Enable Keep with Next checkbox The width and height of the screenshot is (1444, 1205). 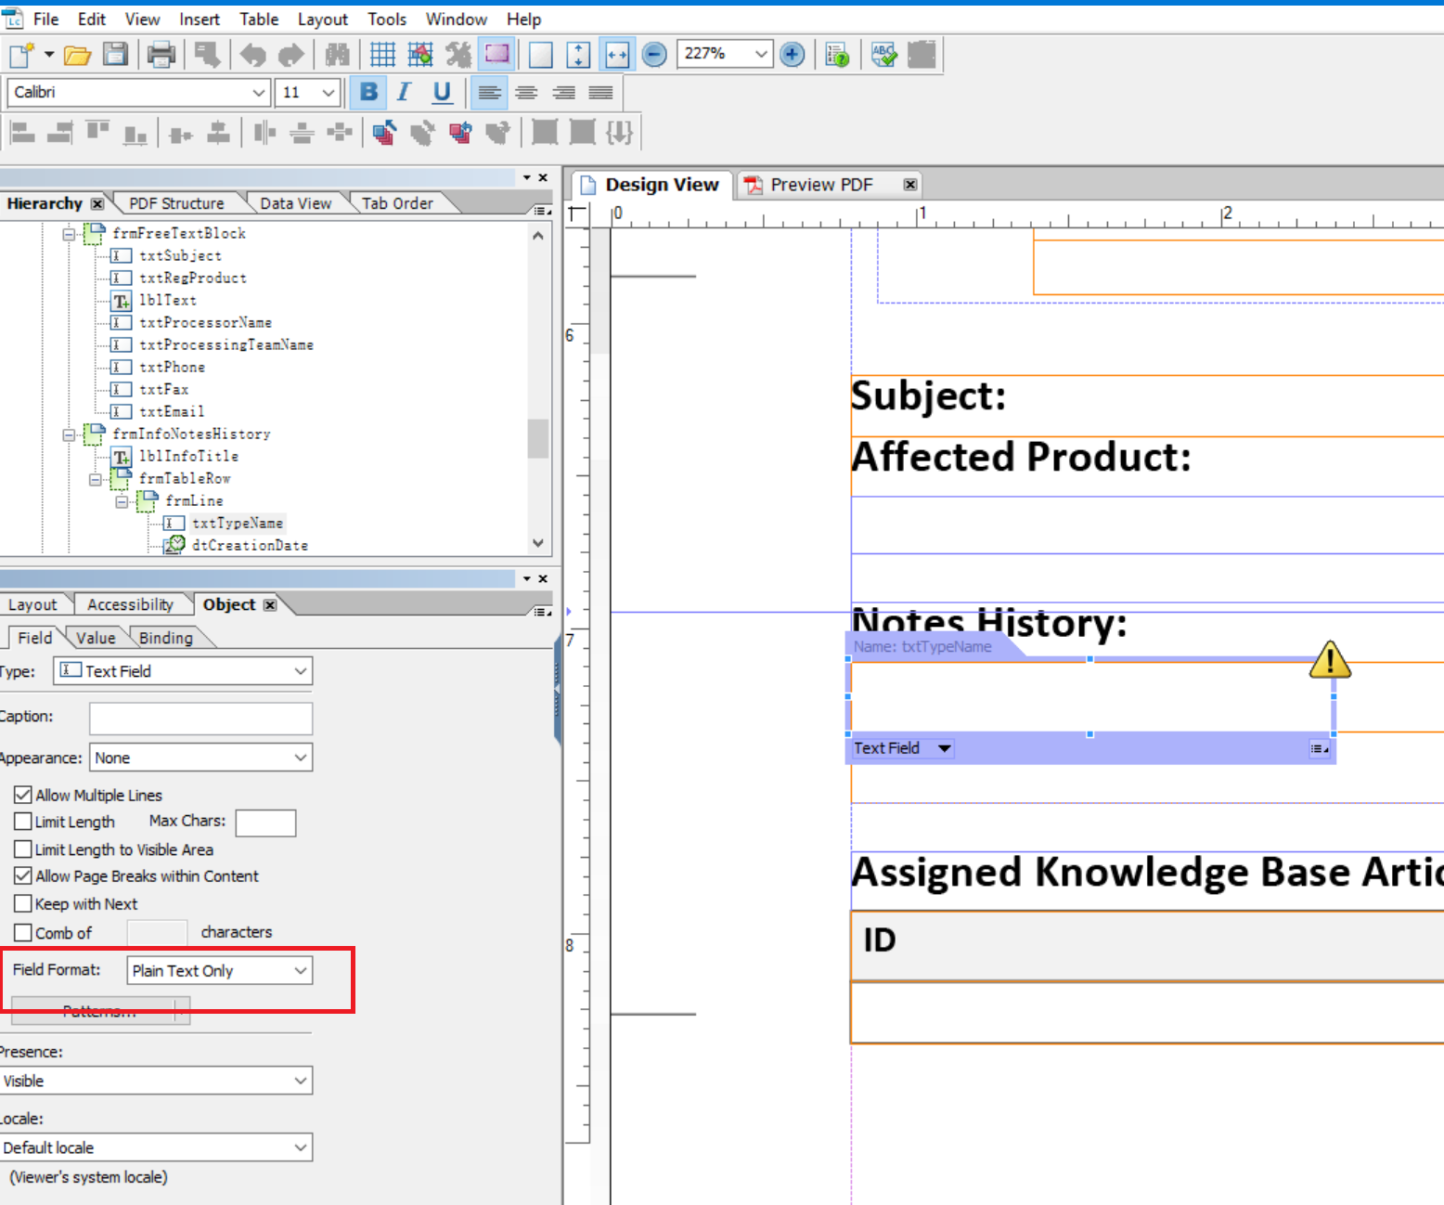[23, 903]
